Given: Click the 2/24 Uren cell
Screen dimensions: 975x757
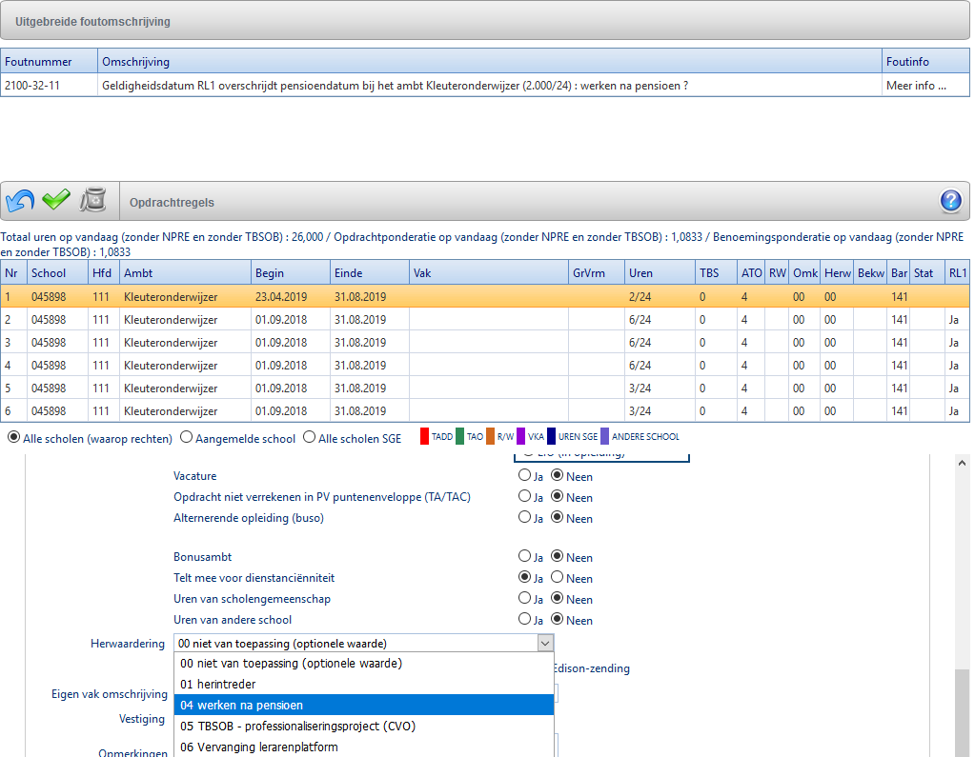Looking at the screenshot, I should (x=660, y=297).
